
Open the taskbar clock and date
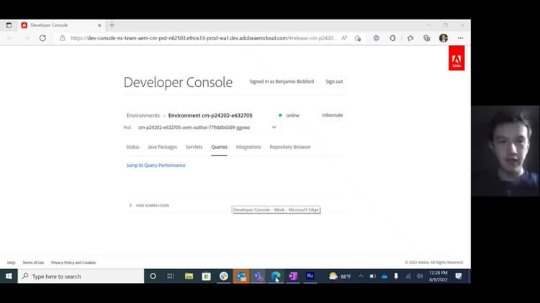pos(438,276)
